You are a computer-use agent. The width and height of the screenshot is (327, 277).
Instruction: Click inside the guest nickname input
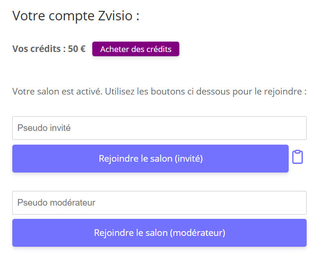coord(159,128)
